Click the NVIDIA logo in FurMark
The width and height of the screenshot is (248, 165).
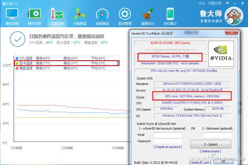point(221,54)
